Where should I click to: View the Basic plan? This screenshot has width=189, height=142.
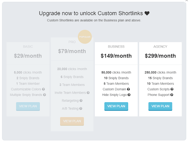point(28,106)
